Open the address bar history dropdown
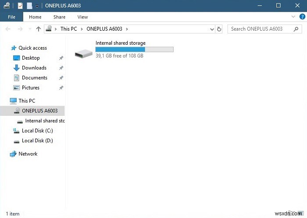Image resolution: width=307 pixels, height=218 pixels. pos(212,29)
